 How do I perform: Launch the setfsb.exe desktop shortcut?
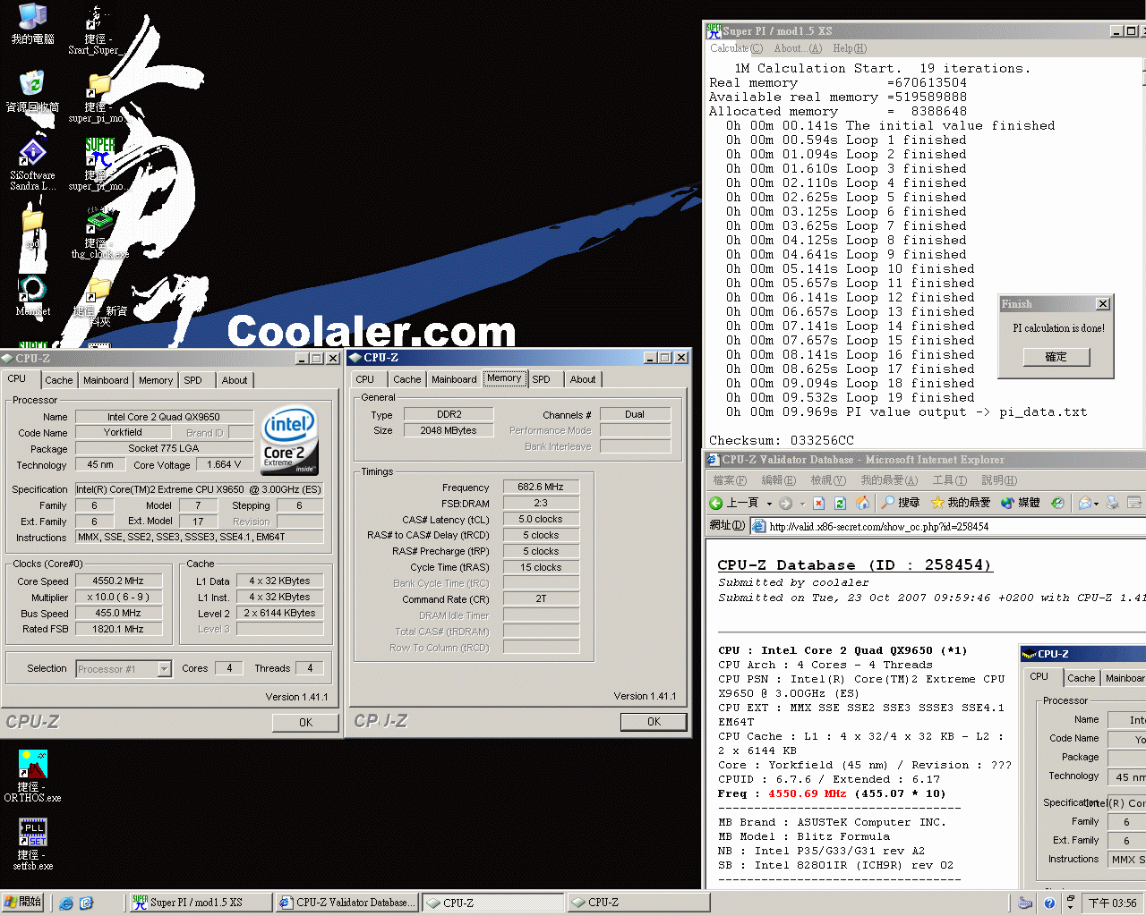pyautogui.click(x=32, y=844)
